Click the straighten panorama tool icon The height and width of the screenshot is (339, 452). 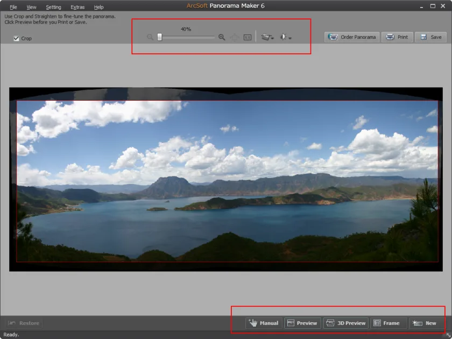266,37
